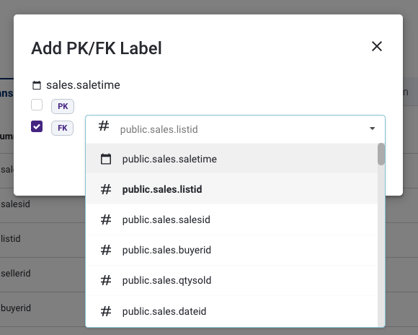Screen dimensions: 418x335
Task: Enable the PK checkbox
Action: [x=37, y=105]
